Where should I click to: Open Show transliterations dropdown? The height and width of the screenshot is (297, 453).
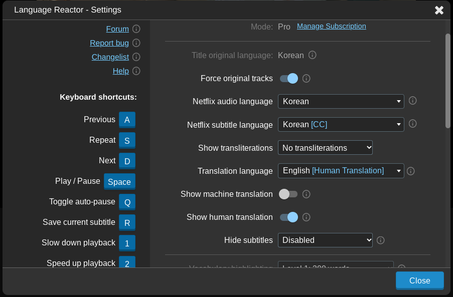tap(325, 148)
